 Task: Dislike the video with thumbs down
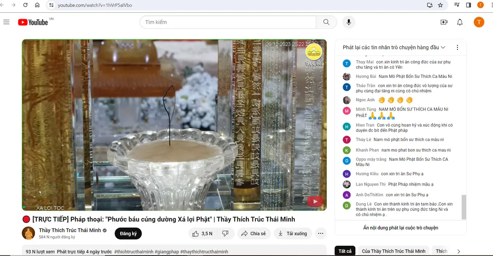click(x=225, y=233)
